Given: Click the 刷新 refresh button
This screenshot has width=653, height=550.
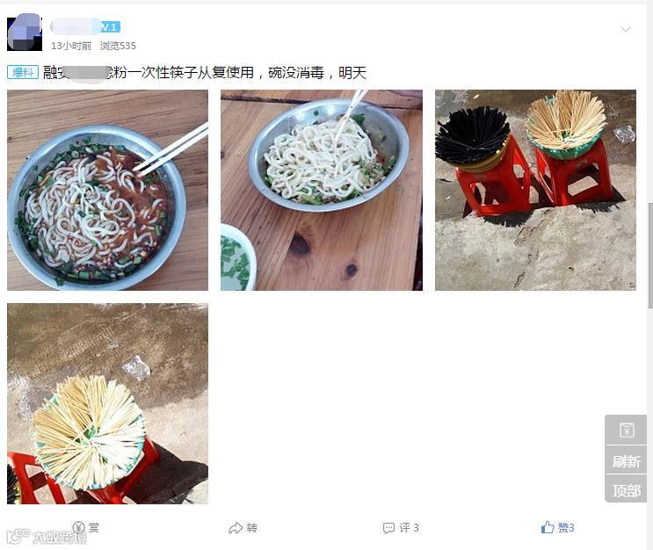Looking at the screenshot, I should coord(627,461).
